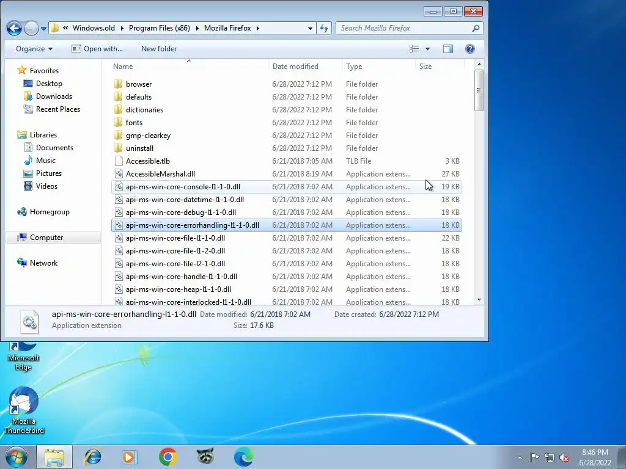Select api-ms-win-core-console-l1-1-0.dll
Viewport: 626px width, 469px height.
(286, 187)
